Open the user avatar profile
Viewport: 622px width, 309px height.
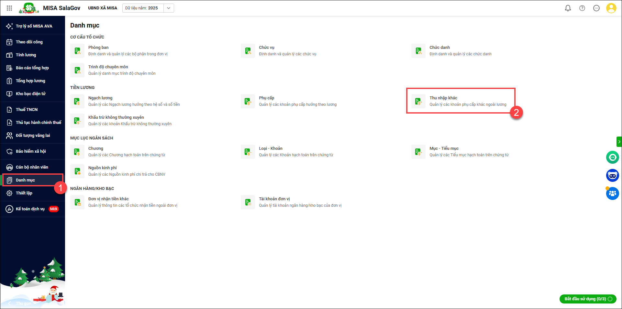point(611,8)
